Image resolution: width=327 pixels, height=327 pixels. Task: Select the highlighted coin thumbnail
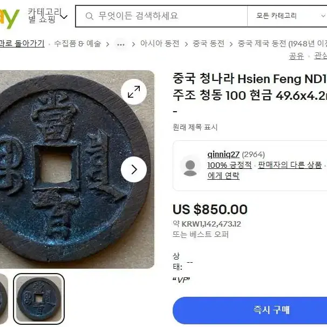(39, 299)
